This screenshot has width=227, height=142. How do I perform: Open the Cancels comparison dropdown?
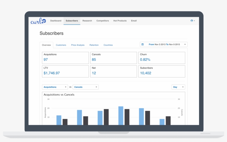point(85,87)
